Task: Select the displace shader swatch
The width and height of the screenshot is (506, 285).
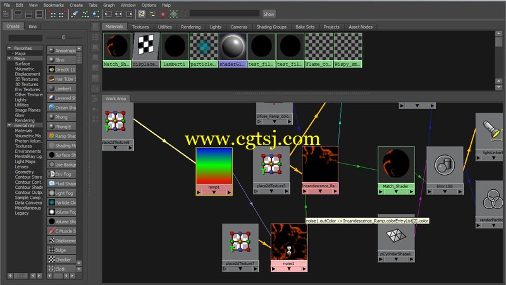Action: [146, 47]
